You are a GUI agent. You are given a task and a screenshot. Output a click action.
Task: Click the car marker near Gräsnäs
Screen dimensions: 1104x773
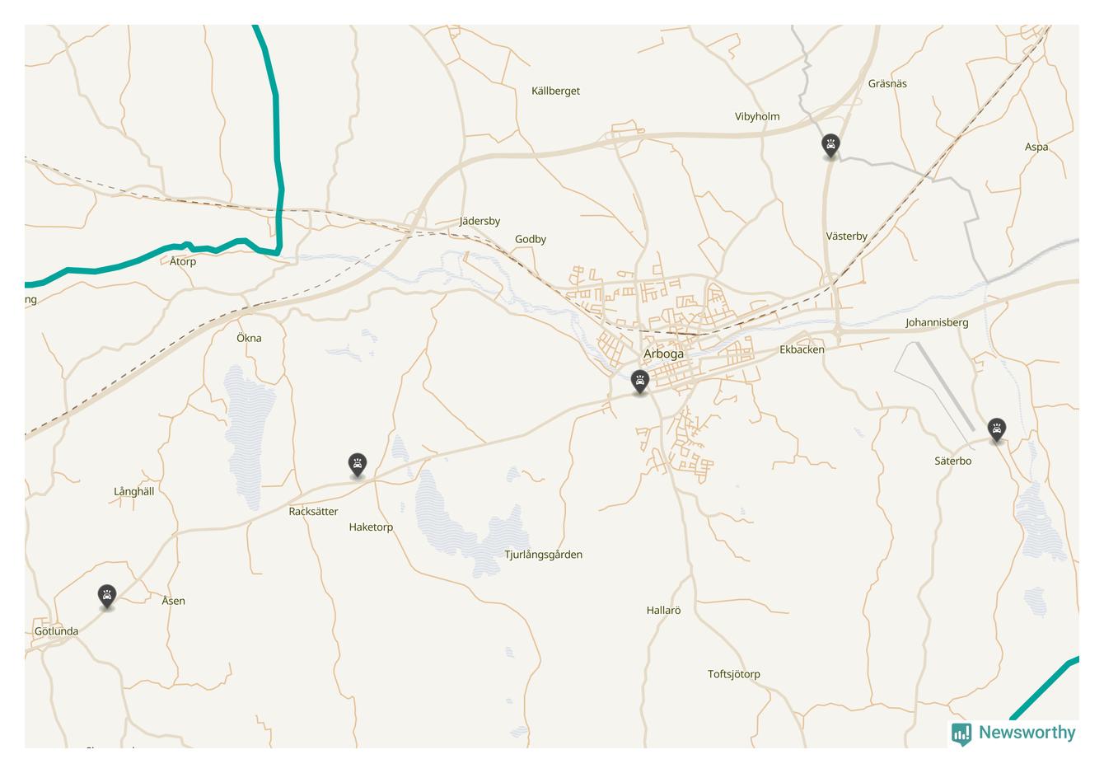coord(830,146)
